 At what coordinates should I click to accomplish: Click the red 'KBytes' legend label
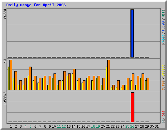click(x=163, y=117)
